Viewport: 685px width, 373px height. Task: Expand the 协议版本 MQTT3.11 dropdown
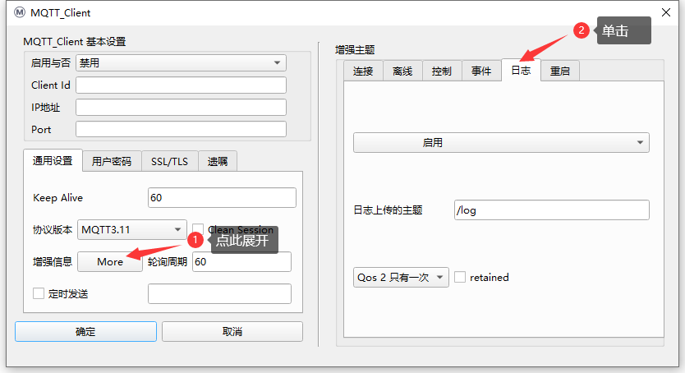pyautogui.click(x=132, y=230)
